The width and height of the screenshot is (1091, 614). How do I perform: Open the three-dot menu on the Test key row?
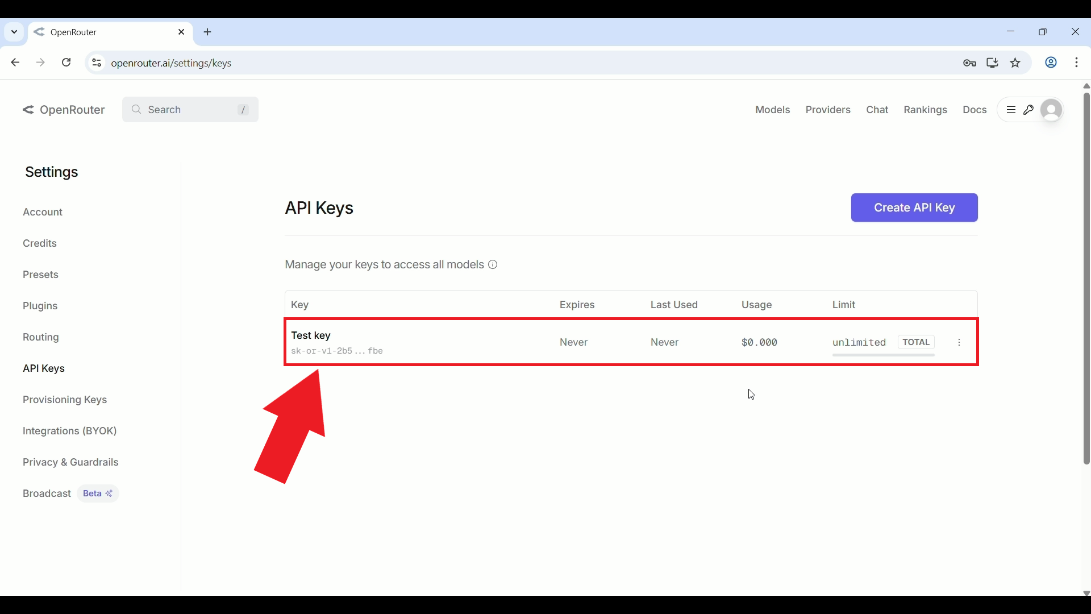[959, 342]
